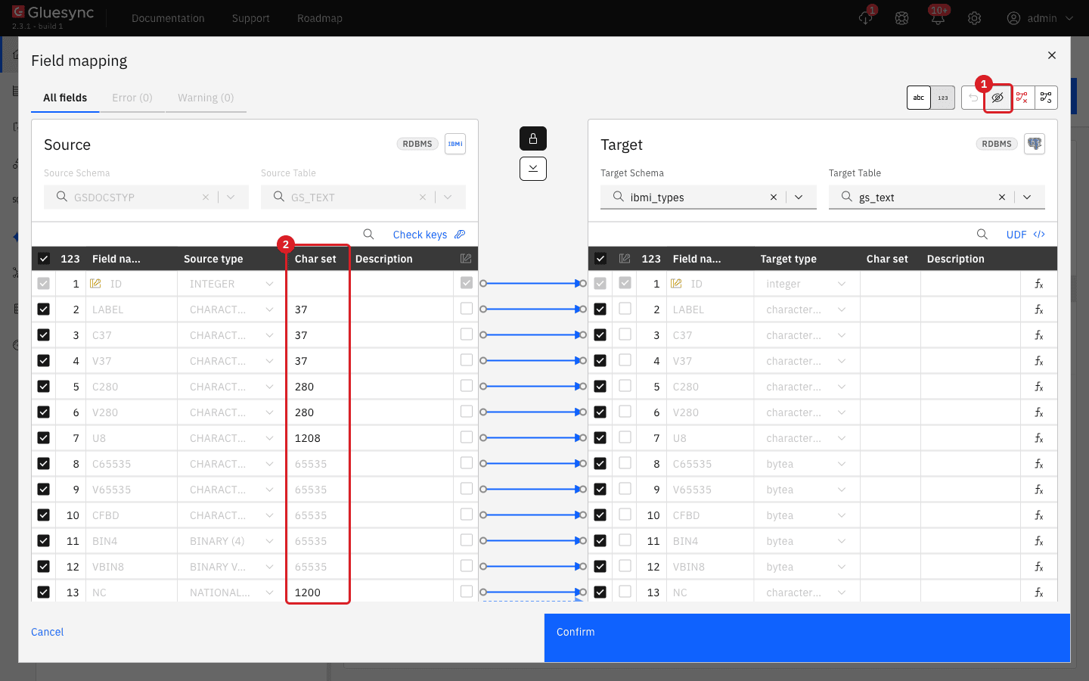
Task: Open function editor for target ID row
Action: [1039, 284]
